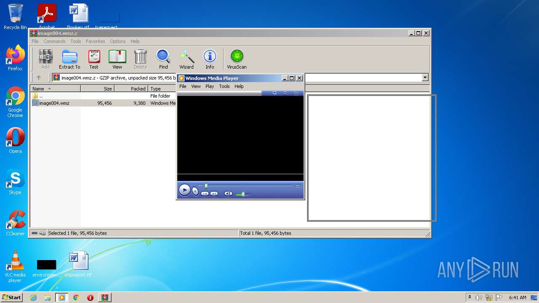The width and height of the screenshot is (539, 303).
Task: Click the Start button
Action: (x=11, y=298)
